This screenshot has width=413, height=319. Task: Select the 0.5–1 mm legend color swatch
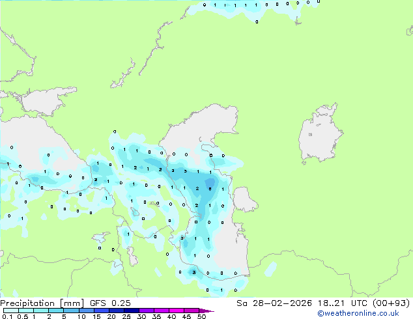(x=26, y=311)
